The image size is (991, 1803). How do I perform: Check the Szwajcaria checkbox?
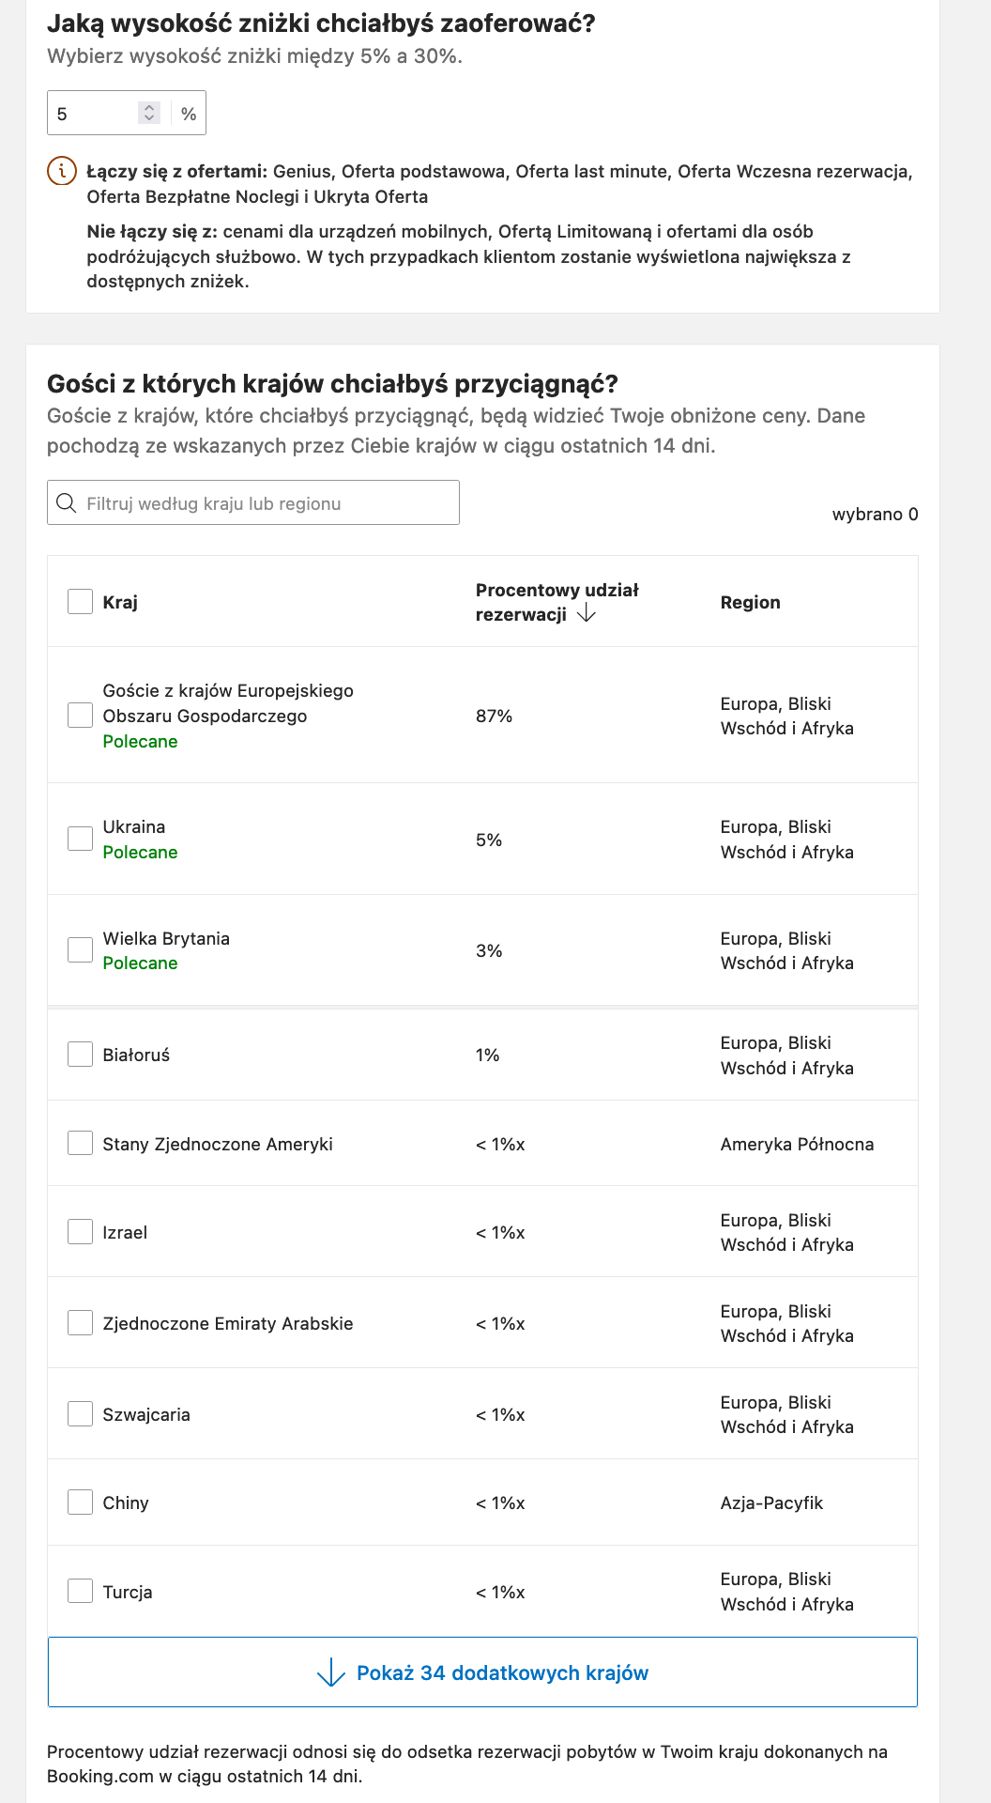tap(79, 1412)
